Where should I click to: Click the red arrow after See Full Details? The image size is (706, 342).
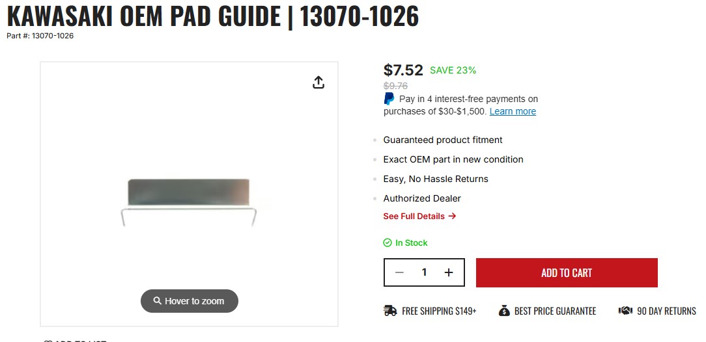pyautogui.click(x=453, y=216)
